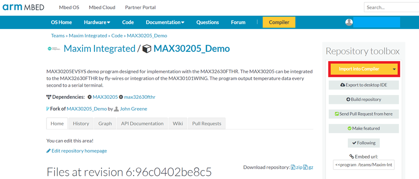419x179 pixels.
Task: Open John Greene's profile link
Action: (133, 109)
